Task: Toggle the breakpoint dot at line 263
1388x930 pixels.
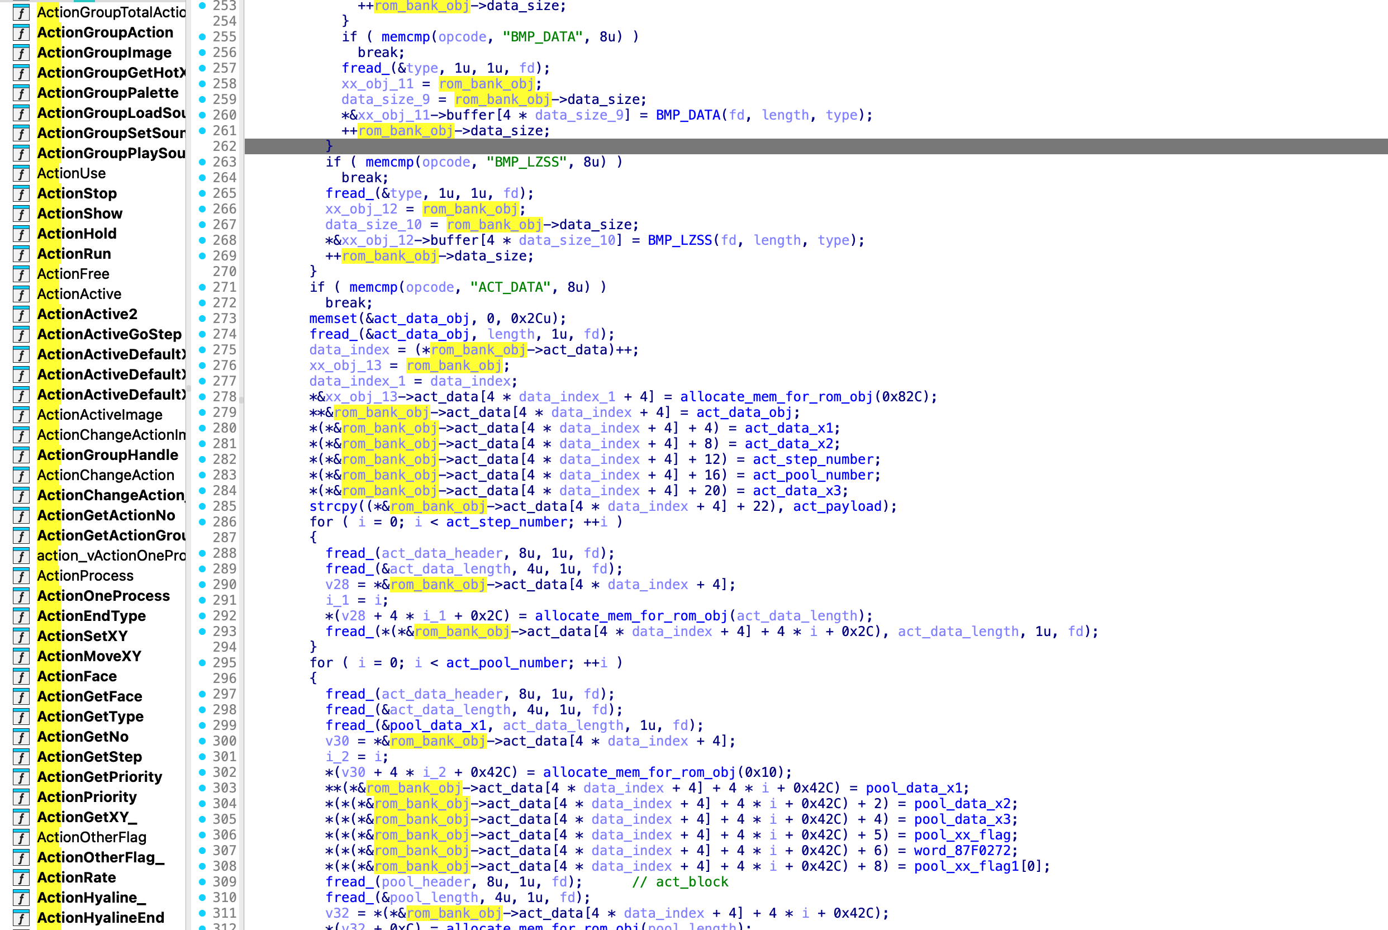Action: click(x=202, y=162)
